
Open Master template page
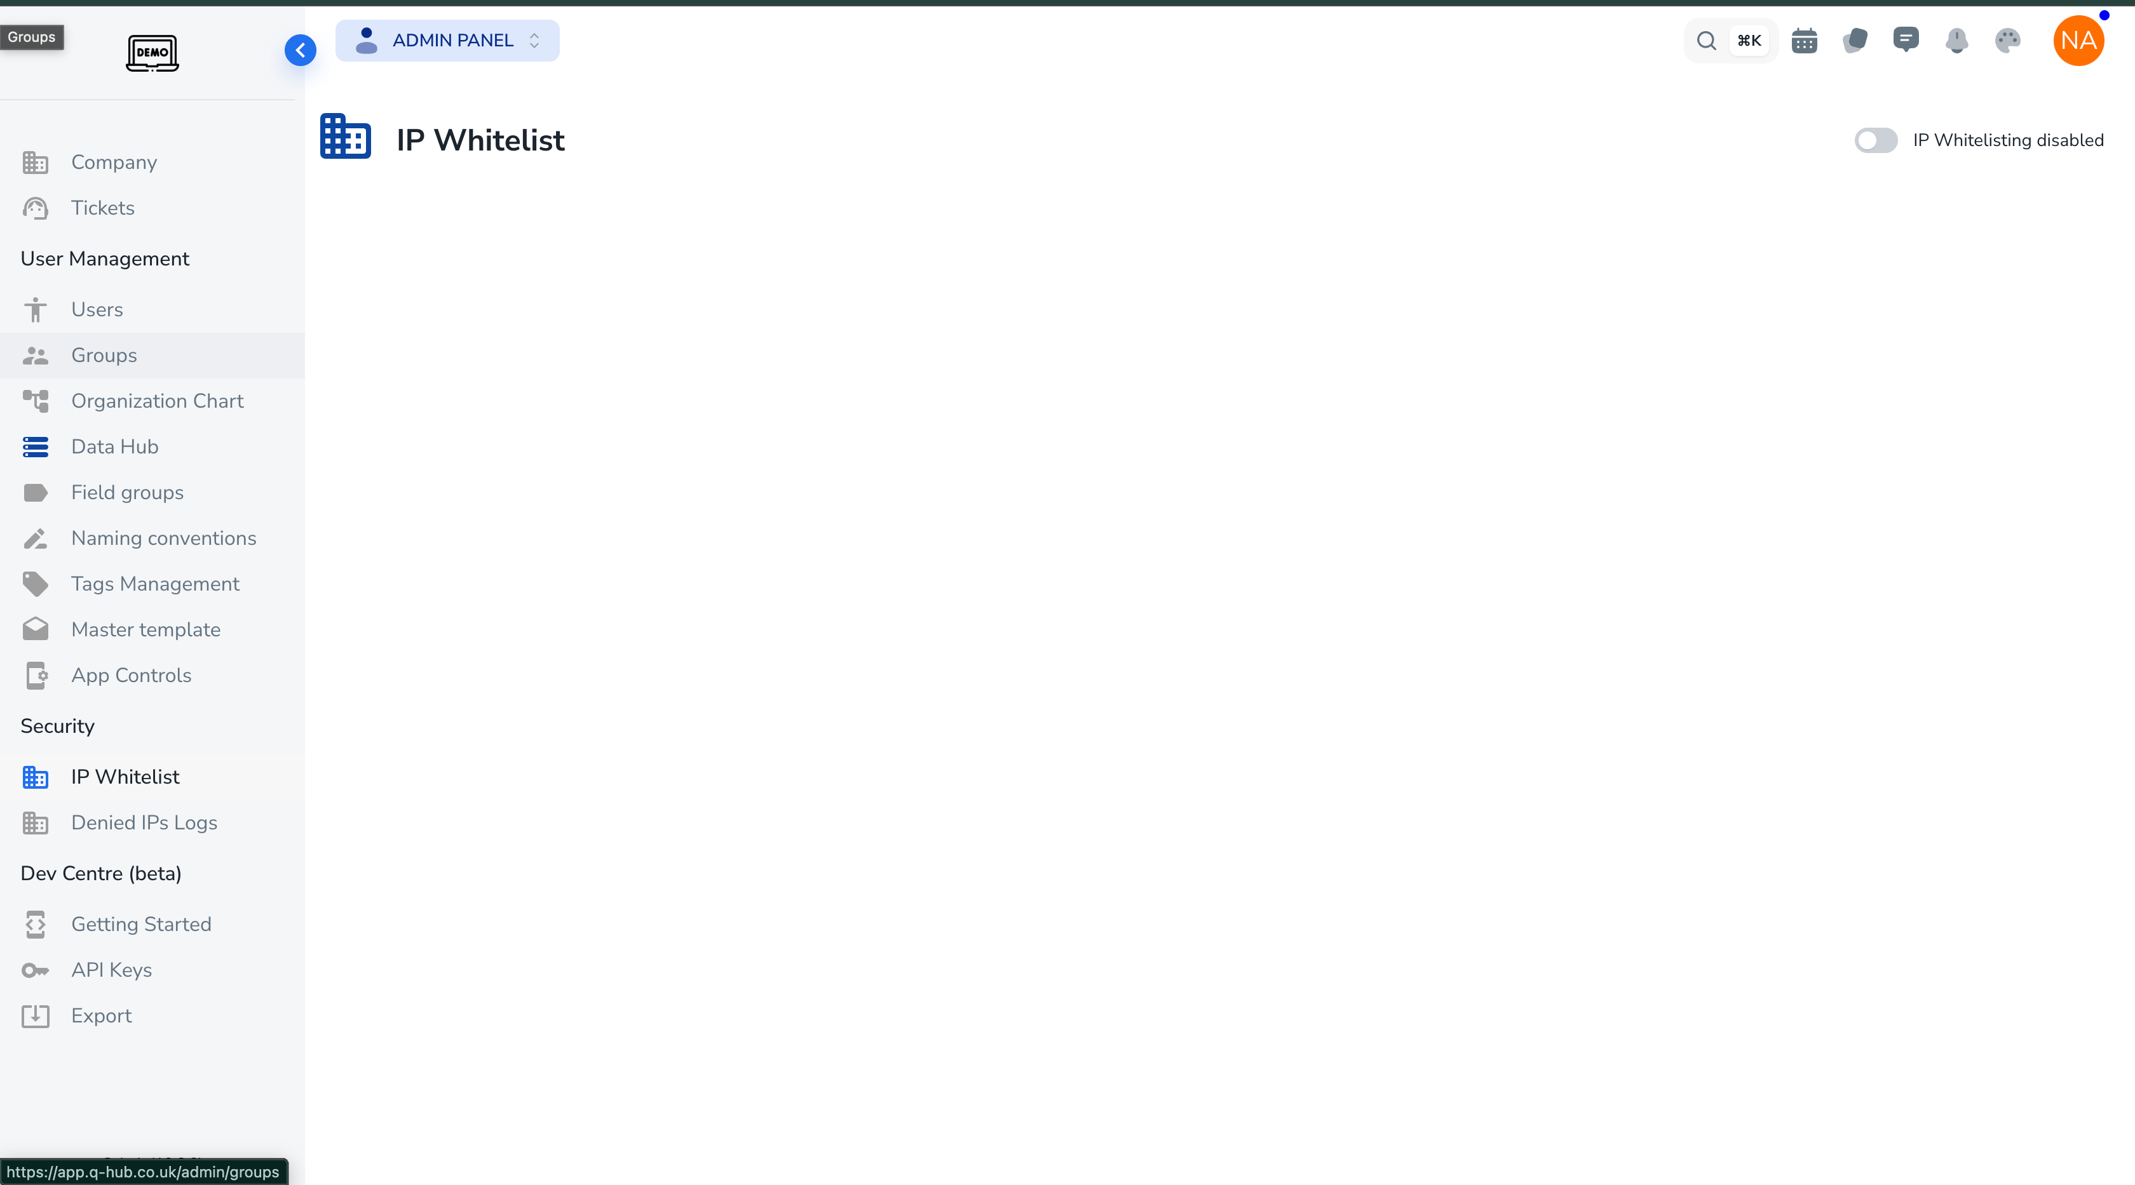[152, 629]
